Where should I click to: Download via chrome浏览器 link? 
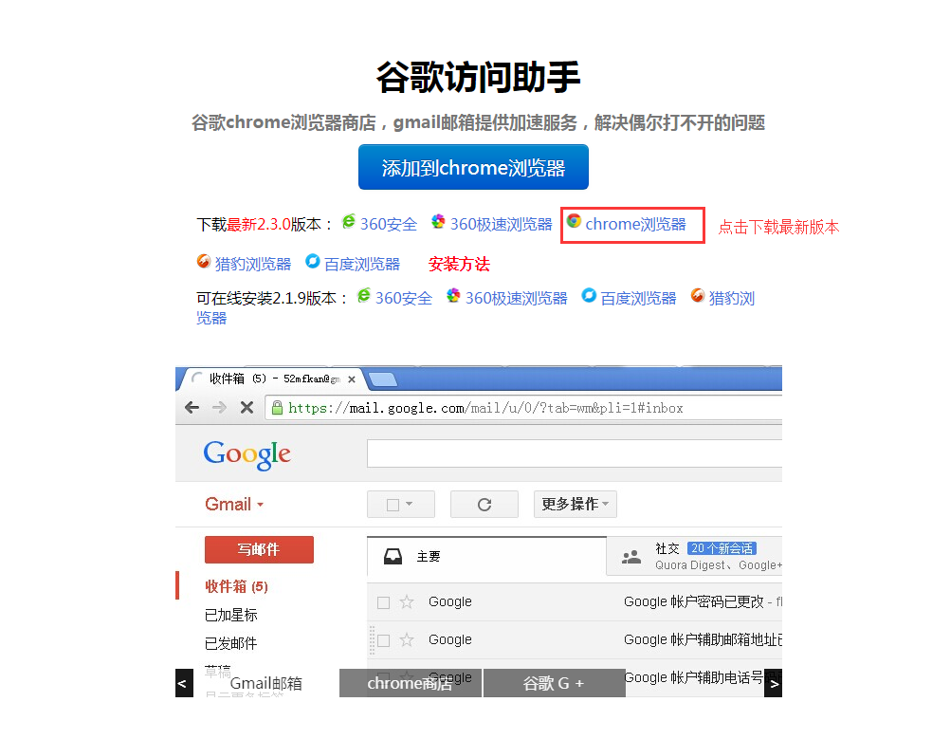[635, 224]
